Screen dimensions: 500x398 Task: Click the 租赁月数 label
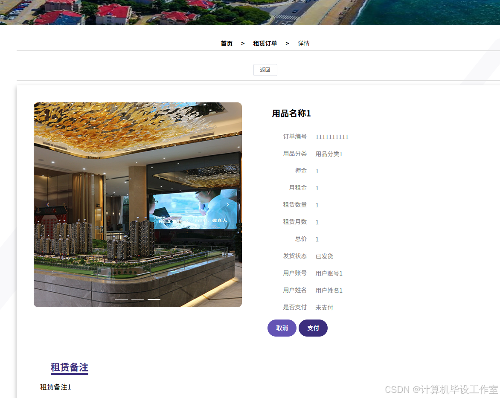pos(295,222)
